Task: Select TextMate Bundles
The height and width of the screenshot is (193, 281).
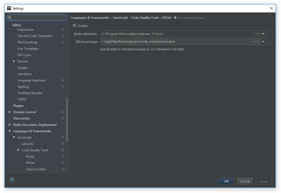Action: [30, 93]
